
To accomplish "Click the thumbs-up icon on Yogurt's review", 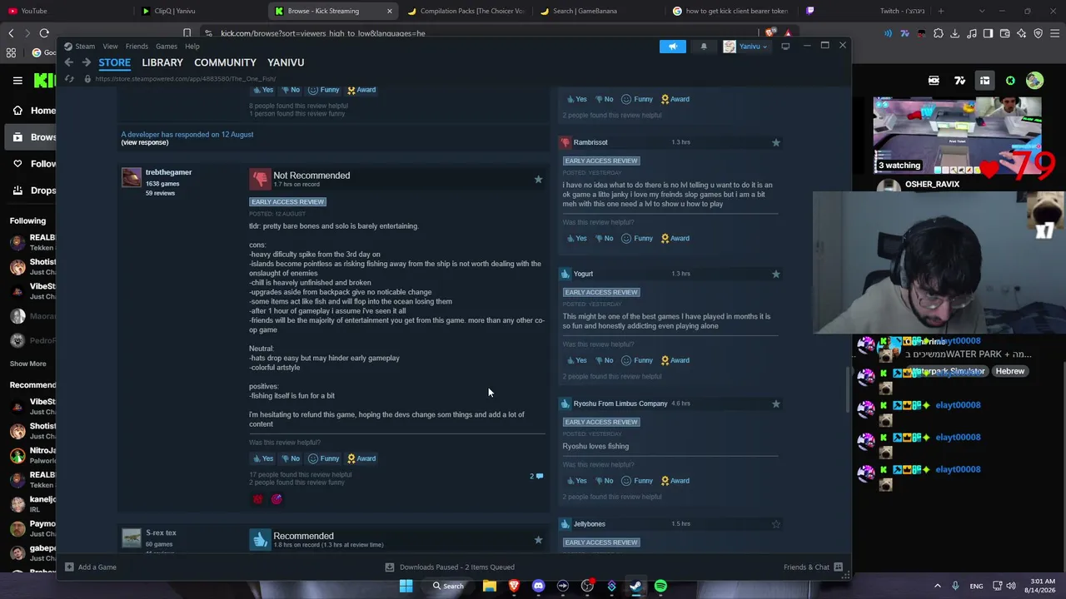I will pyautogui.click(x=565, y=274).
